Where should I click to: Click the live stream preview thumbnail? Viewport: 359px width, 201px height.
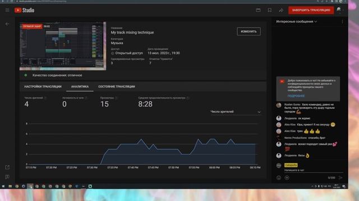click(63, 46)
